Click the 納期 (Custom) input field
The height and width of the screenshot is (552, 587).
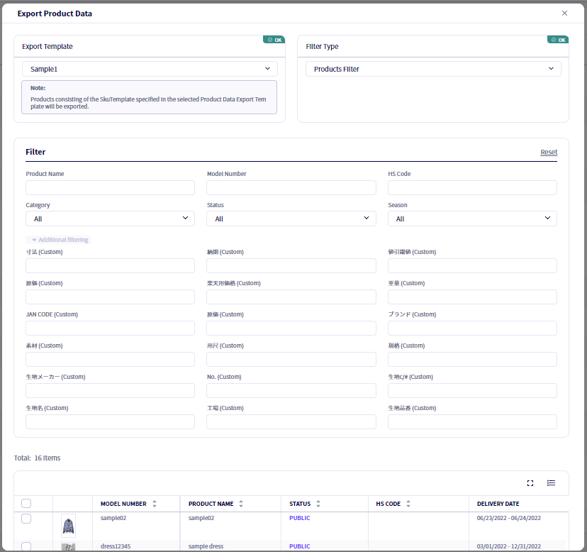tap(291, 265)
